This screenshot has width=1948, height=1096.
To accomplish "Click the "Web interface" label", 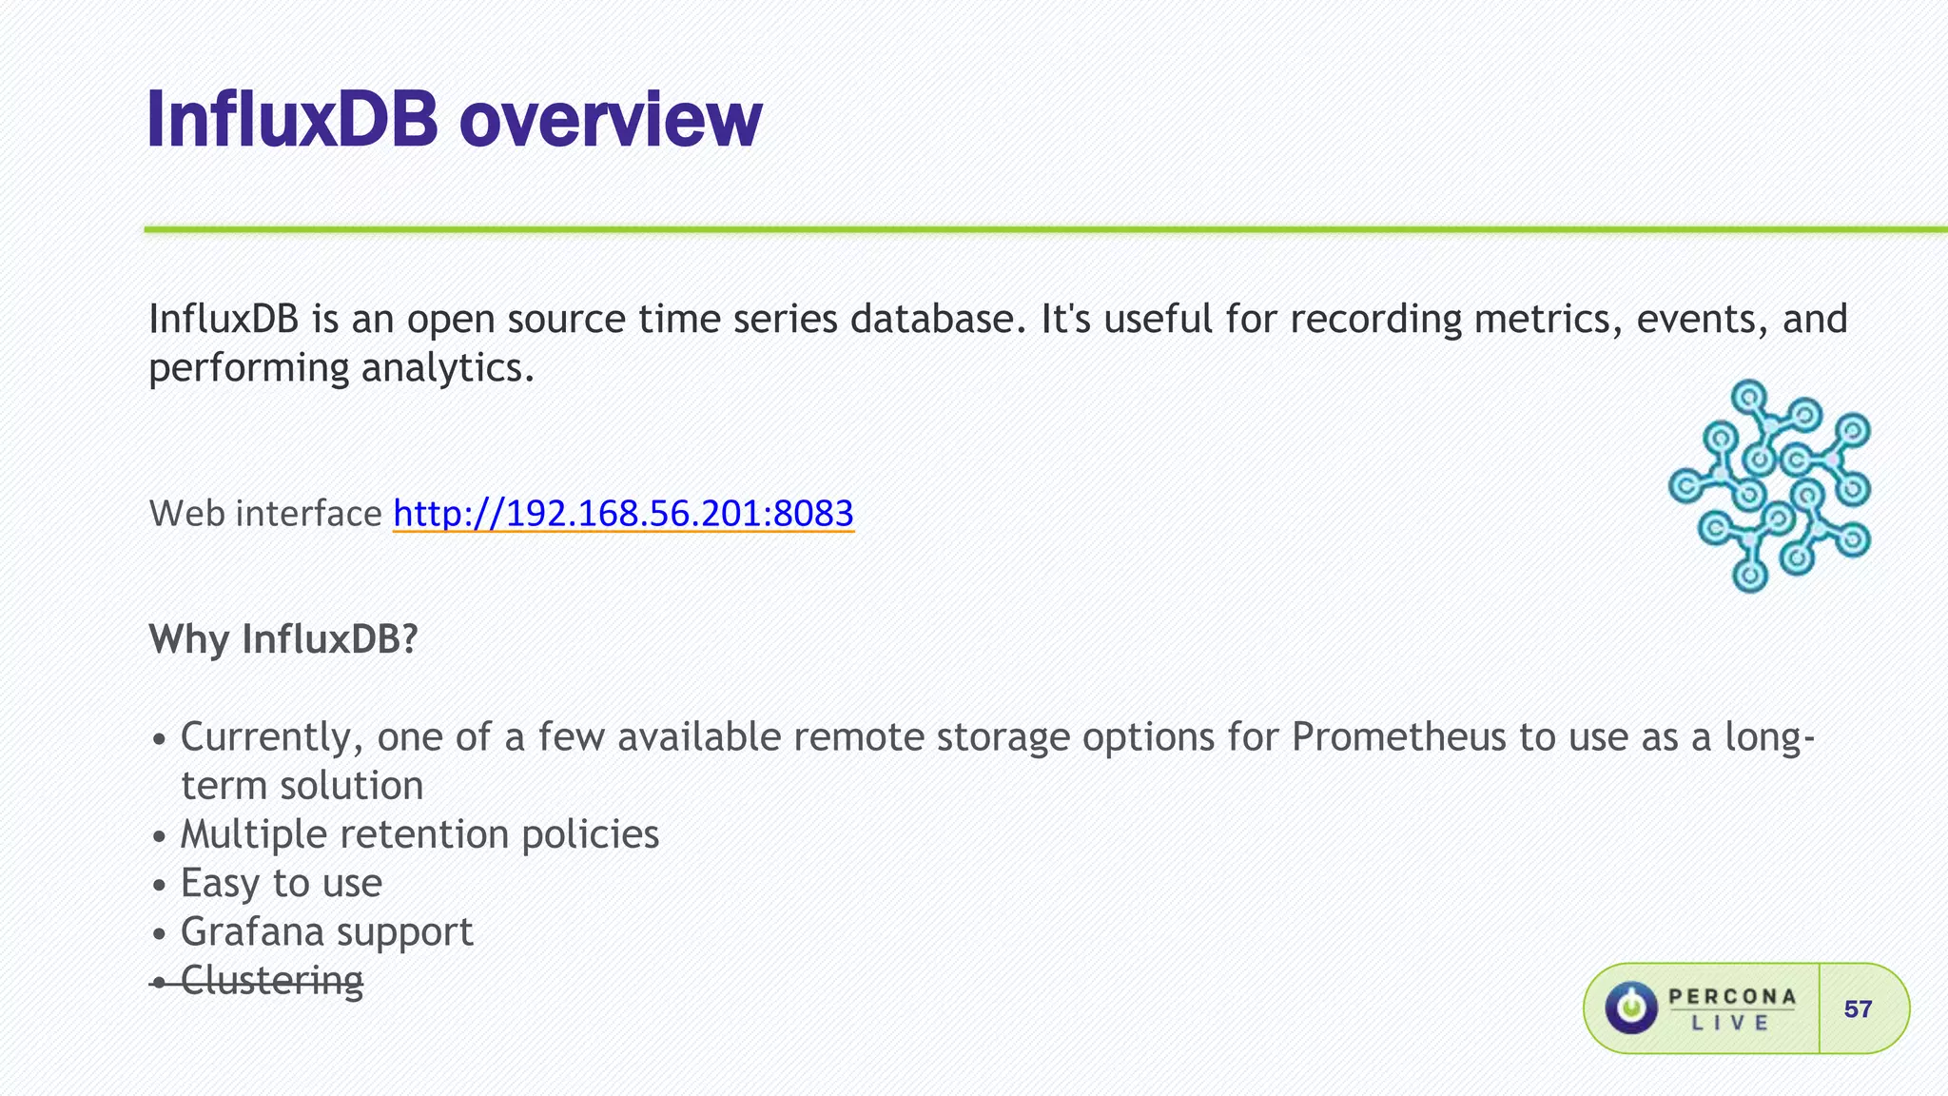I will (x=265, y=514).
